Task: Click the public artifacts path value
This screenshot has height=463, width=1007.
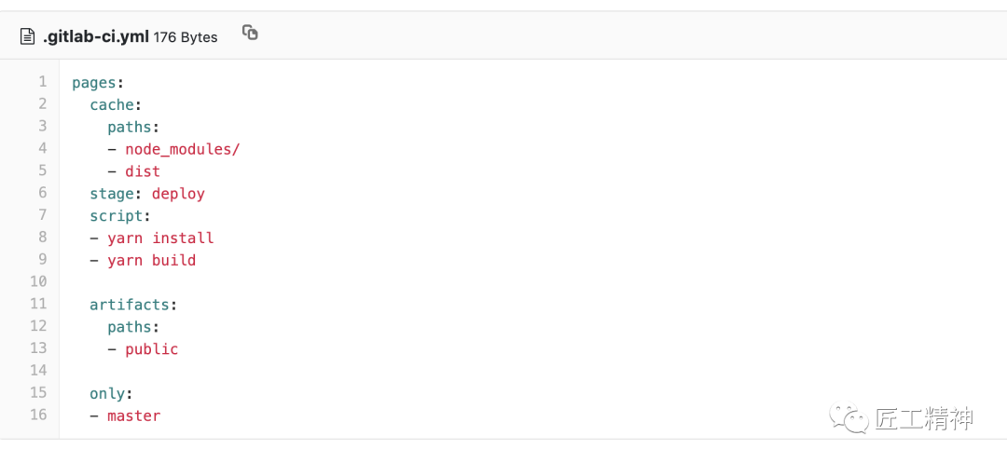Action: pos(152,349)
